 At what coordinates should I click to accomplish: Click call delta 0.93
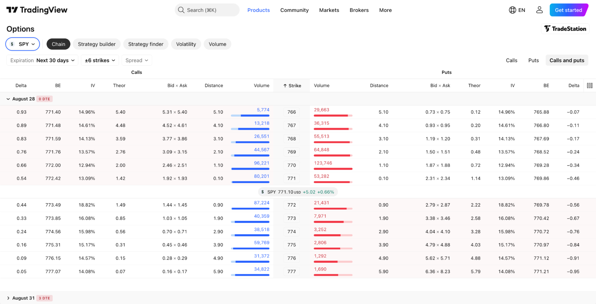21,112
